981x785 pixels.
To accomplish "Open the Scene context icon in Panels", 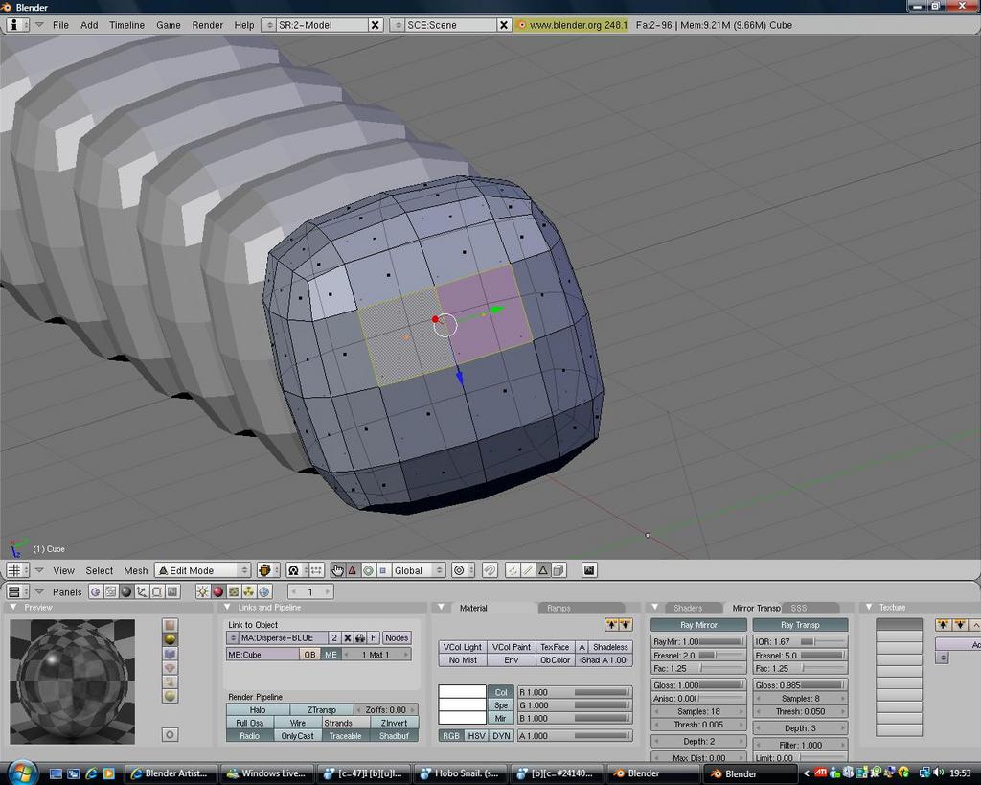I will 172,591.
